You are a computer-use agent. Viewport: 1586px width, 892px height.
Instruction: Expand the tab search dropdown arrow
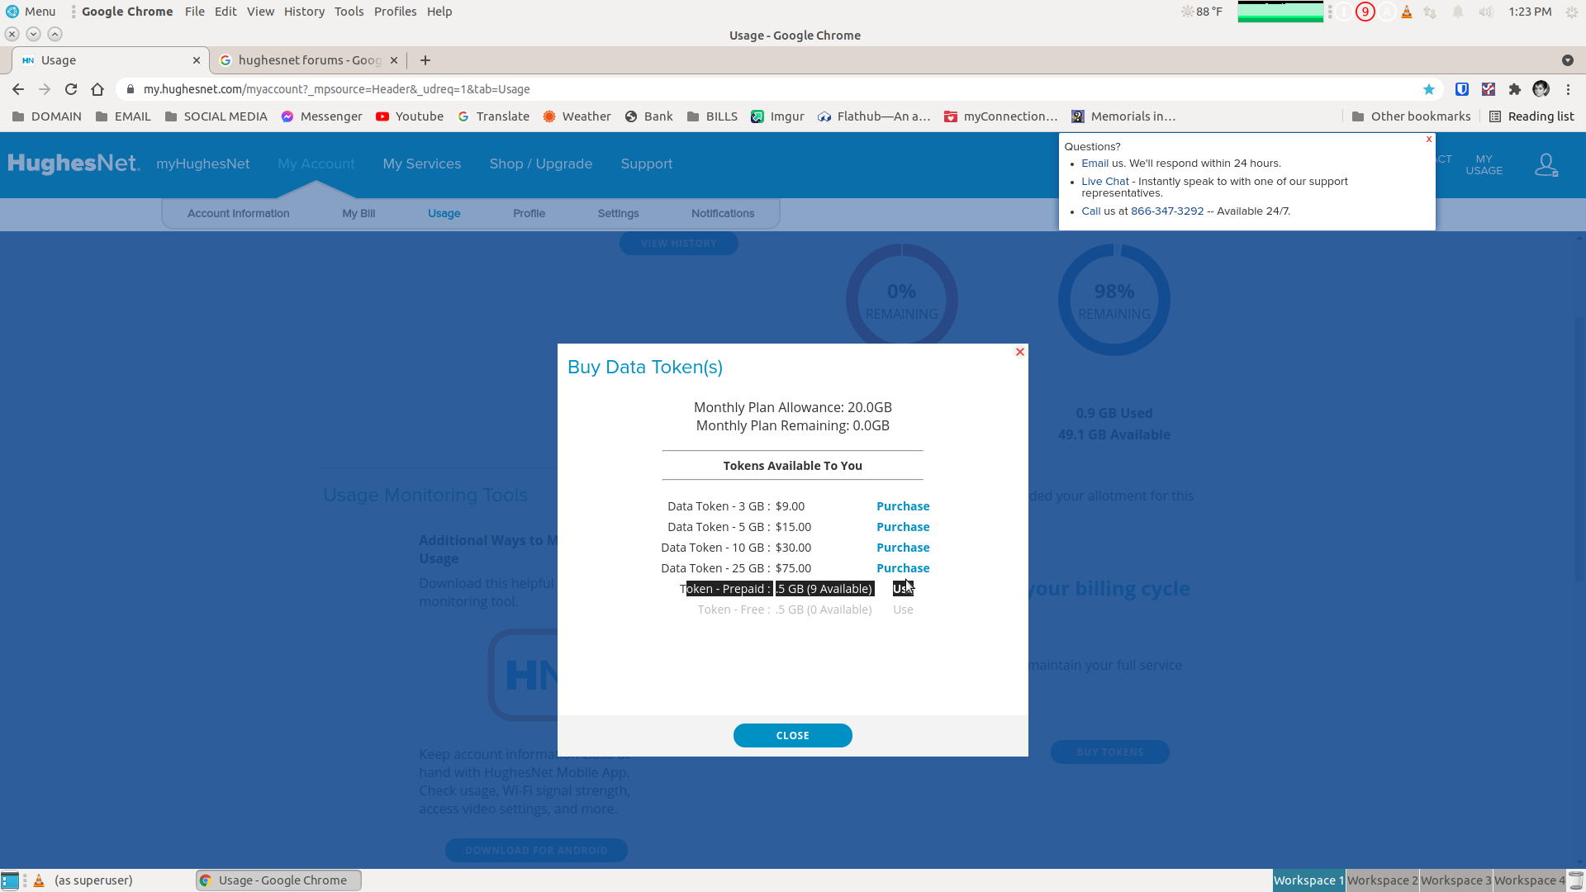pos(1567,60)
